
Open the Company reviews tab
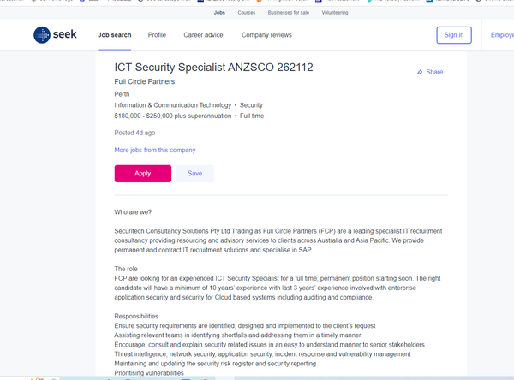[x=266, y=35]
